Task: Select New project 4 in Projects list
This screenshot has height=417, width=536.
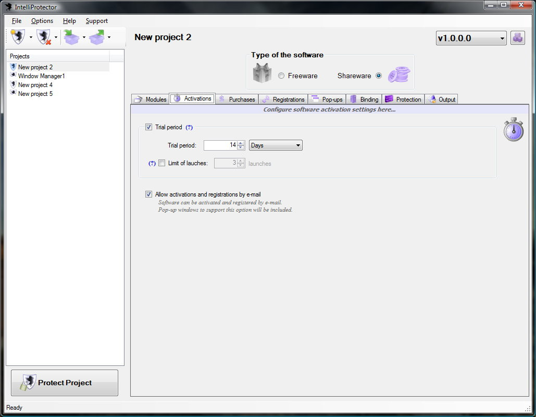Action: coord(35,85)
